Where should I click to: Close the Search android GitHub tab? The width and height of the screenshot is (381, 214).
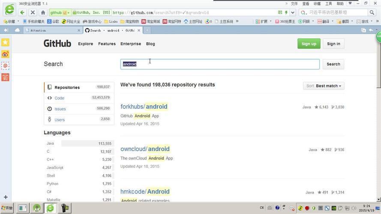[x=139, y=30]
